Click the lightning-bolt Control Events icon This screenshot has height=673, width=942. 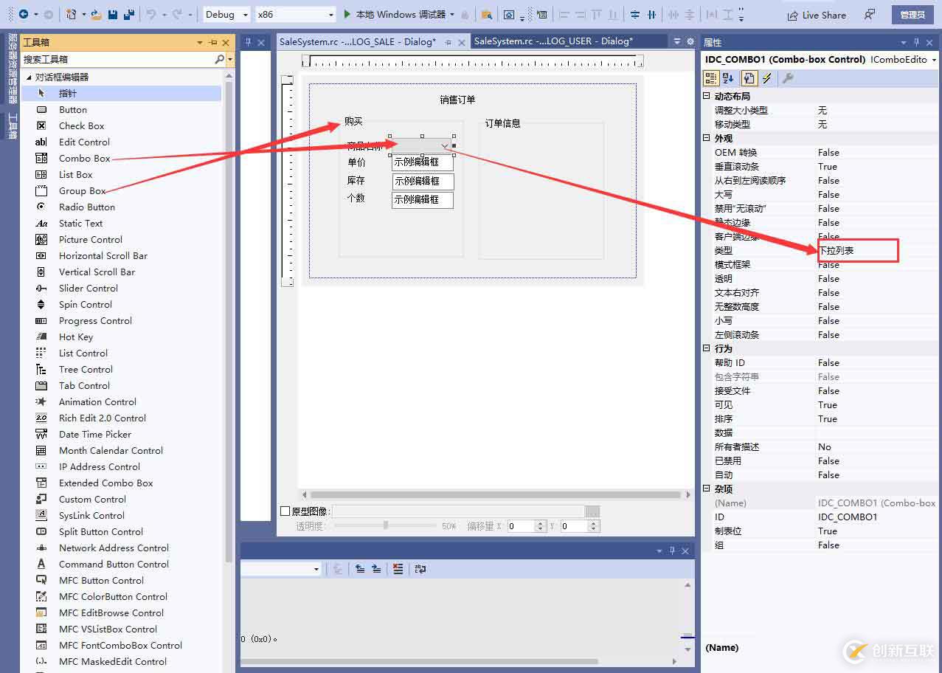click(766, 78)
